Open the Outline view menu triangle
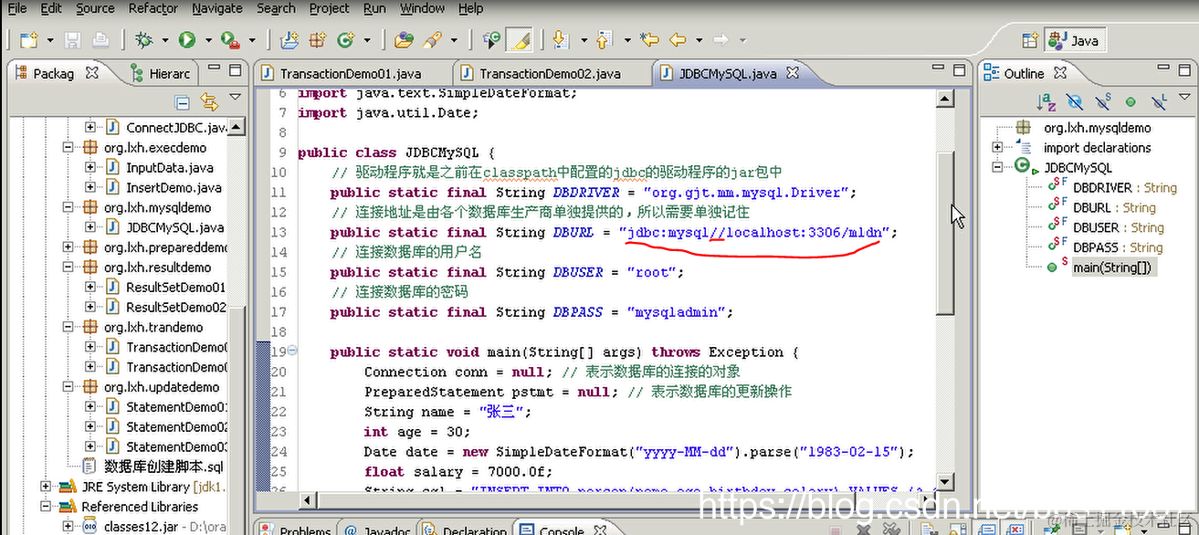The width and height of the screenshot is (1199, 535). pos(1184,98)
